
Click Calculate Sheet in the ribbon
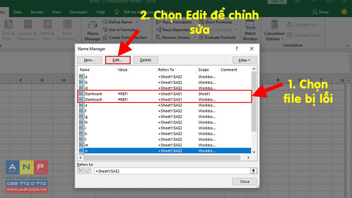(303, 35)
